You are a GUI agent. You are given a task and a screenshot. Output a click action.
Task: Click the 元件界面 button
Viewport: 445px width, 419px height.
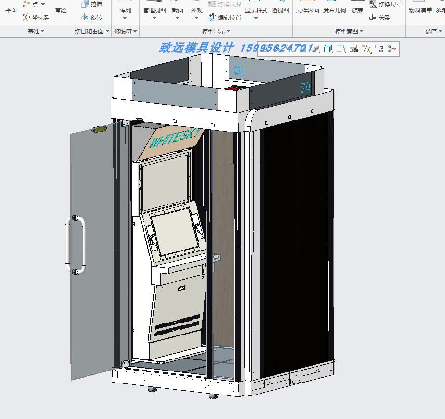307,11
